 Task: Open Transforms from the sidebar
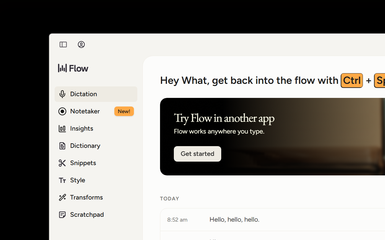click(96, 198)
